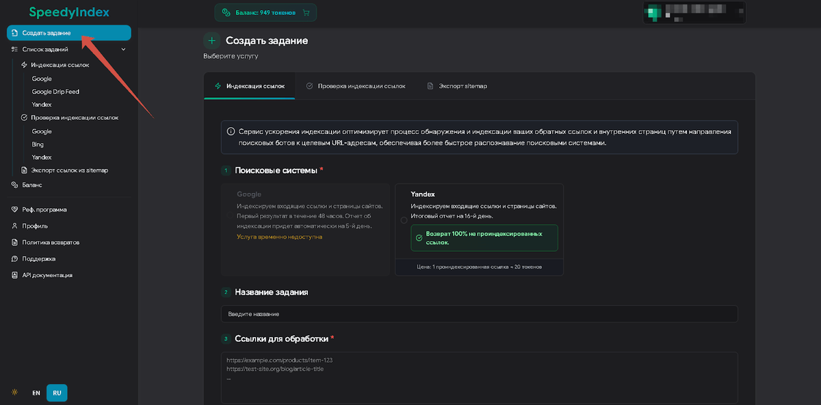Viewport: 821px width, 405px height.
Task: Switch interface language to EN
Action: pos(36,393)
